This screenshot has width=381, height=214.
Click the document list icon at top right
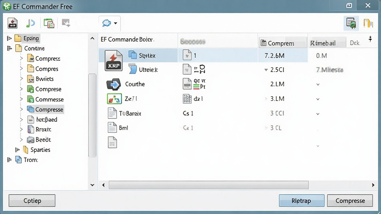pos(351,23)
